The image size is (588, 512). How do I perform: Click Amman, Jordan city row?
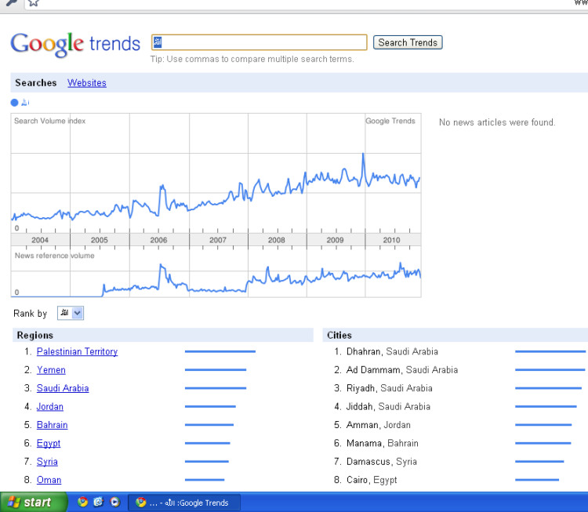[x=379, y=425]
